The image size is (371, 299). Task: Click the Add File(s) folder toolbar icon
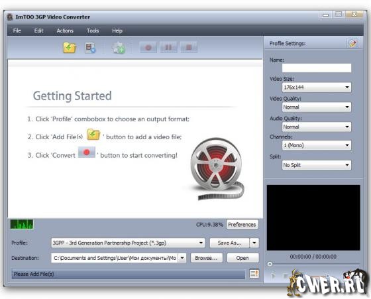(70, 48)
